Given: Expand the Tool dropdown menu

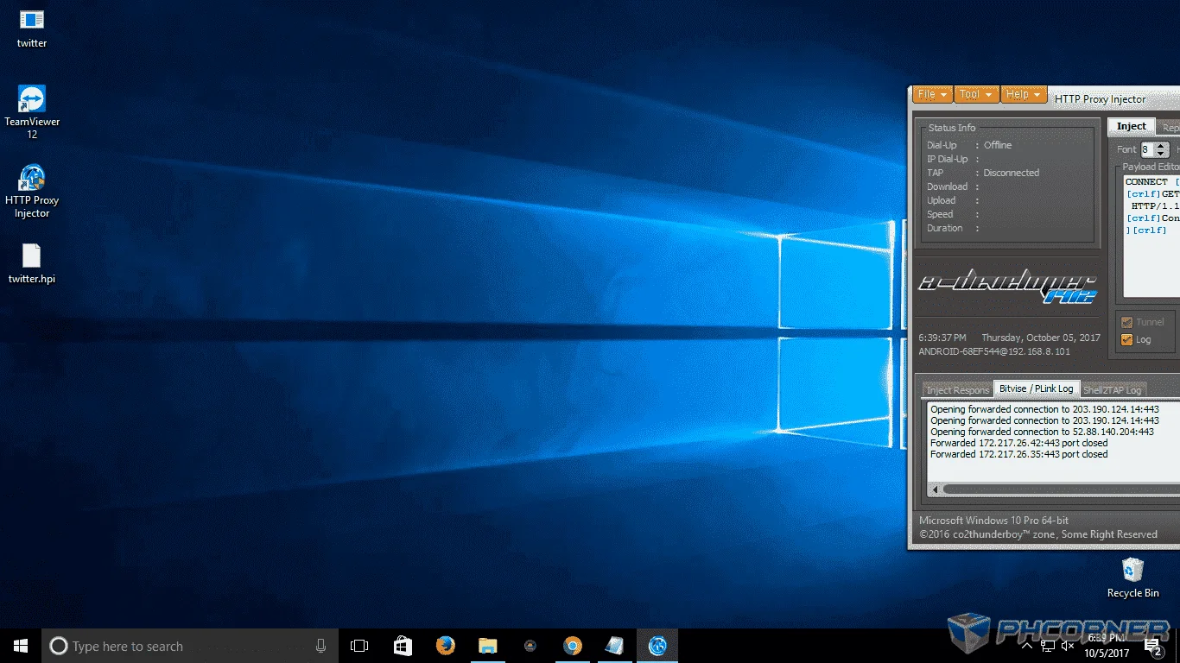Looking at the screenshot, I should (x=976, y=94).
